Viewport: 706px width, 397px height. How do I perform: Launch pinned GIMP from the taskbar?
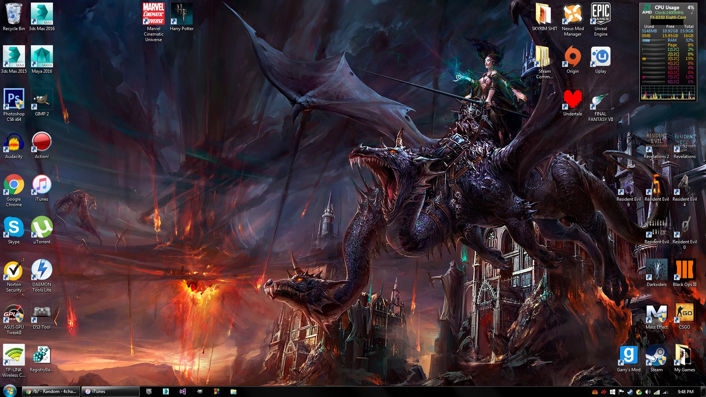pos(200,391)
